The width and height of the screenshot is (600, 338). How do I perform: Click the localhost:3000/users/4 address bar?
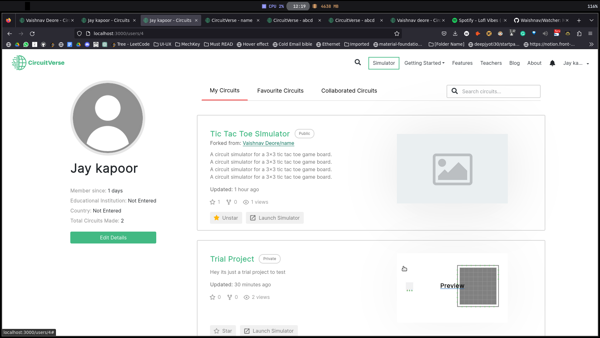point(237,33)
